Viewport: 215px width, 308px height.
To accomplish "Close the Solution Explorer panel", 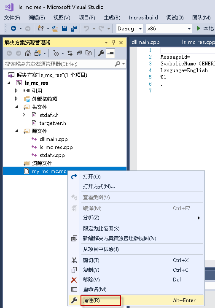I will point(121,43).
